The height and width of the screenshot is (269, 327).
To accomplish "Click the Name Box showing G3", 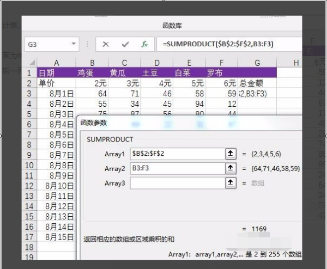I will click(46, 44).
